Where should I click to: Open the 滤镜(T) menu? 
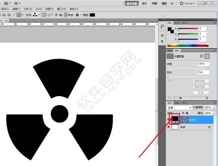tap(16, 9)
